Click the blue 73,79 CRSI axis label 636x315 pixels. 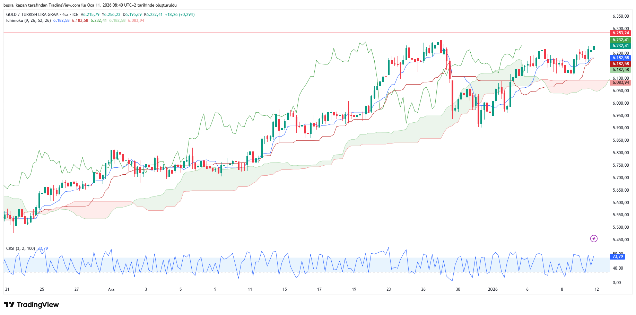pyautogui.click(x=618, y=256)
